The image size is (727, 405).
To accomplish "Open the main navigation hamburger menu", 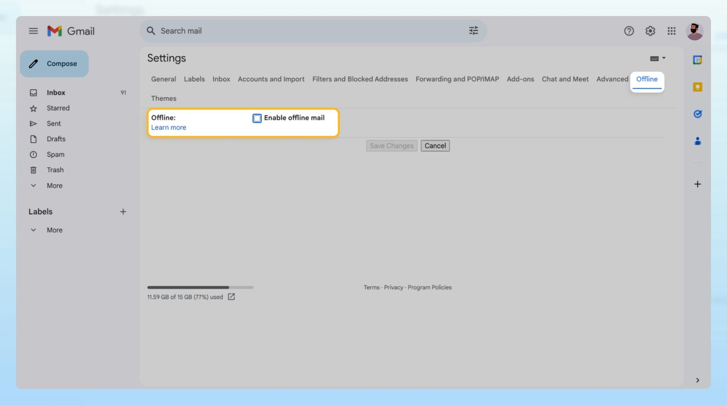I will coord(33,31).
